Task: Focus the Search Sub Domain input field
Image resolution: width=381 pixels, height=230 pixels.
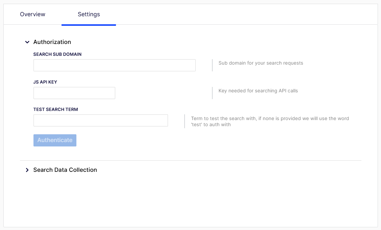Action: click(x=114, y=65)
